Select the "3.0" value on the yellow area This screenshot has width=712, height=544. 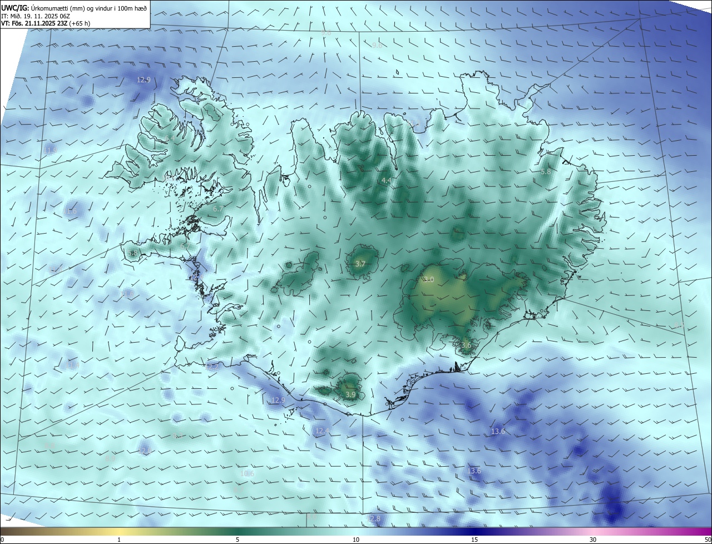428,279
